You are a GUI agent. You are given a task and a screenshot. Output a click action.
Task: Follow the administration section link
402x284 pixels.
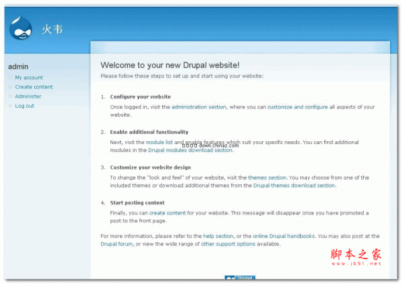point(199,107)
